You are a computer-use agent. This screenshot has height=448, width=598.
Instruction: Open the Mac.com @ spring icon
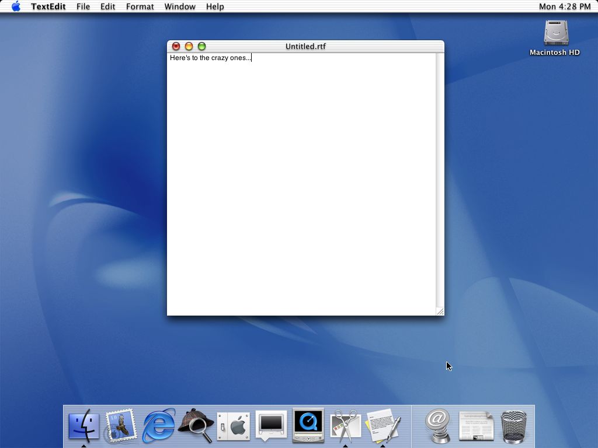438,426
